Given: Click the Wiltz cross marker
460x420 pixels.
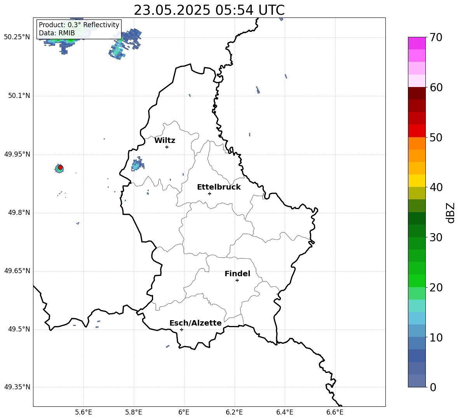Looking at the screenshot, I should click(x=167, y=147).
